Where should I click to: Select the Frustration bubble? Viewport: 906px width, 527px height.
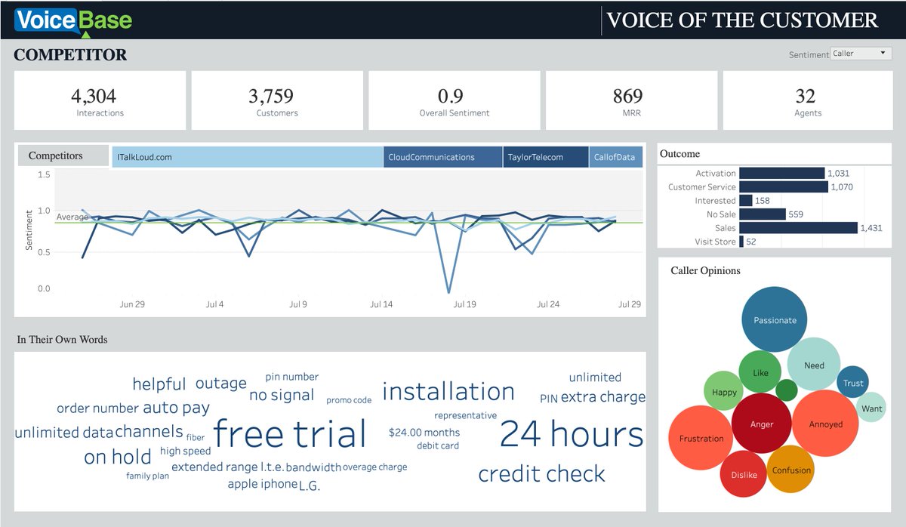[x=701, y=439]
